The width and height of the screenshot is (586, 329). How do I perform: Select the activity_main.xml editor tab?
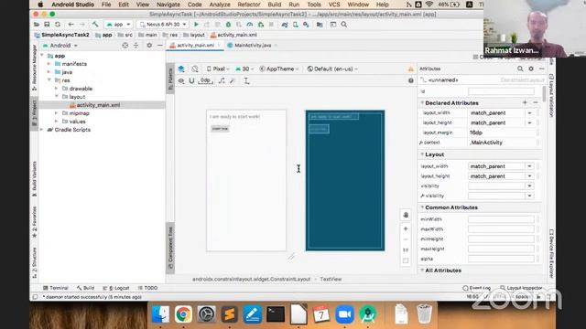pos(195,45)
